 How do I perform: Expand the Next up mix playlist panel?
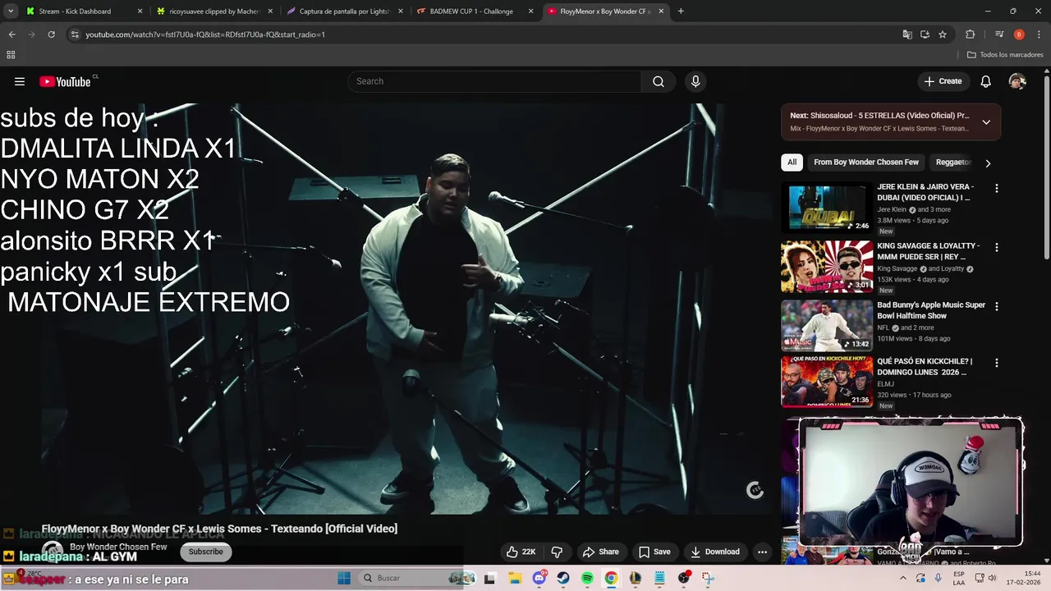point(986,122)
